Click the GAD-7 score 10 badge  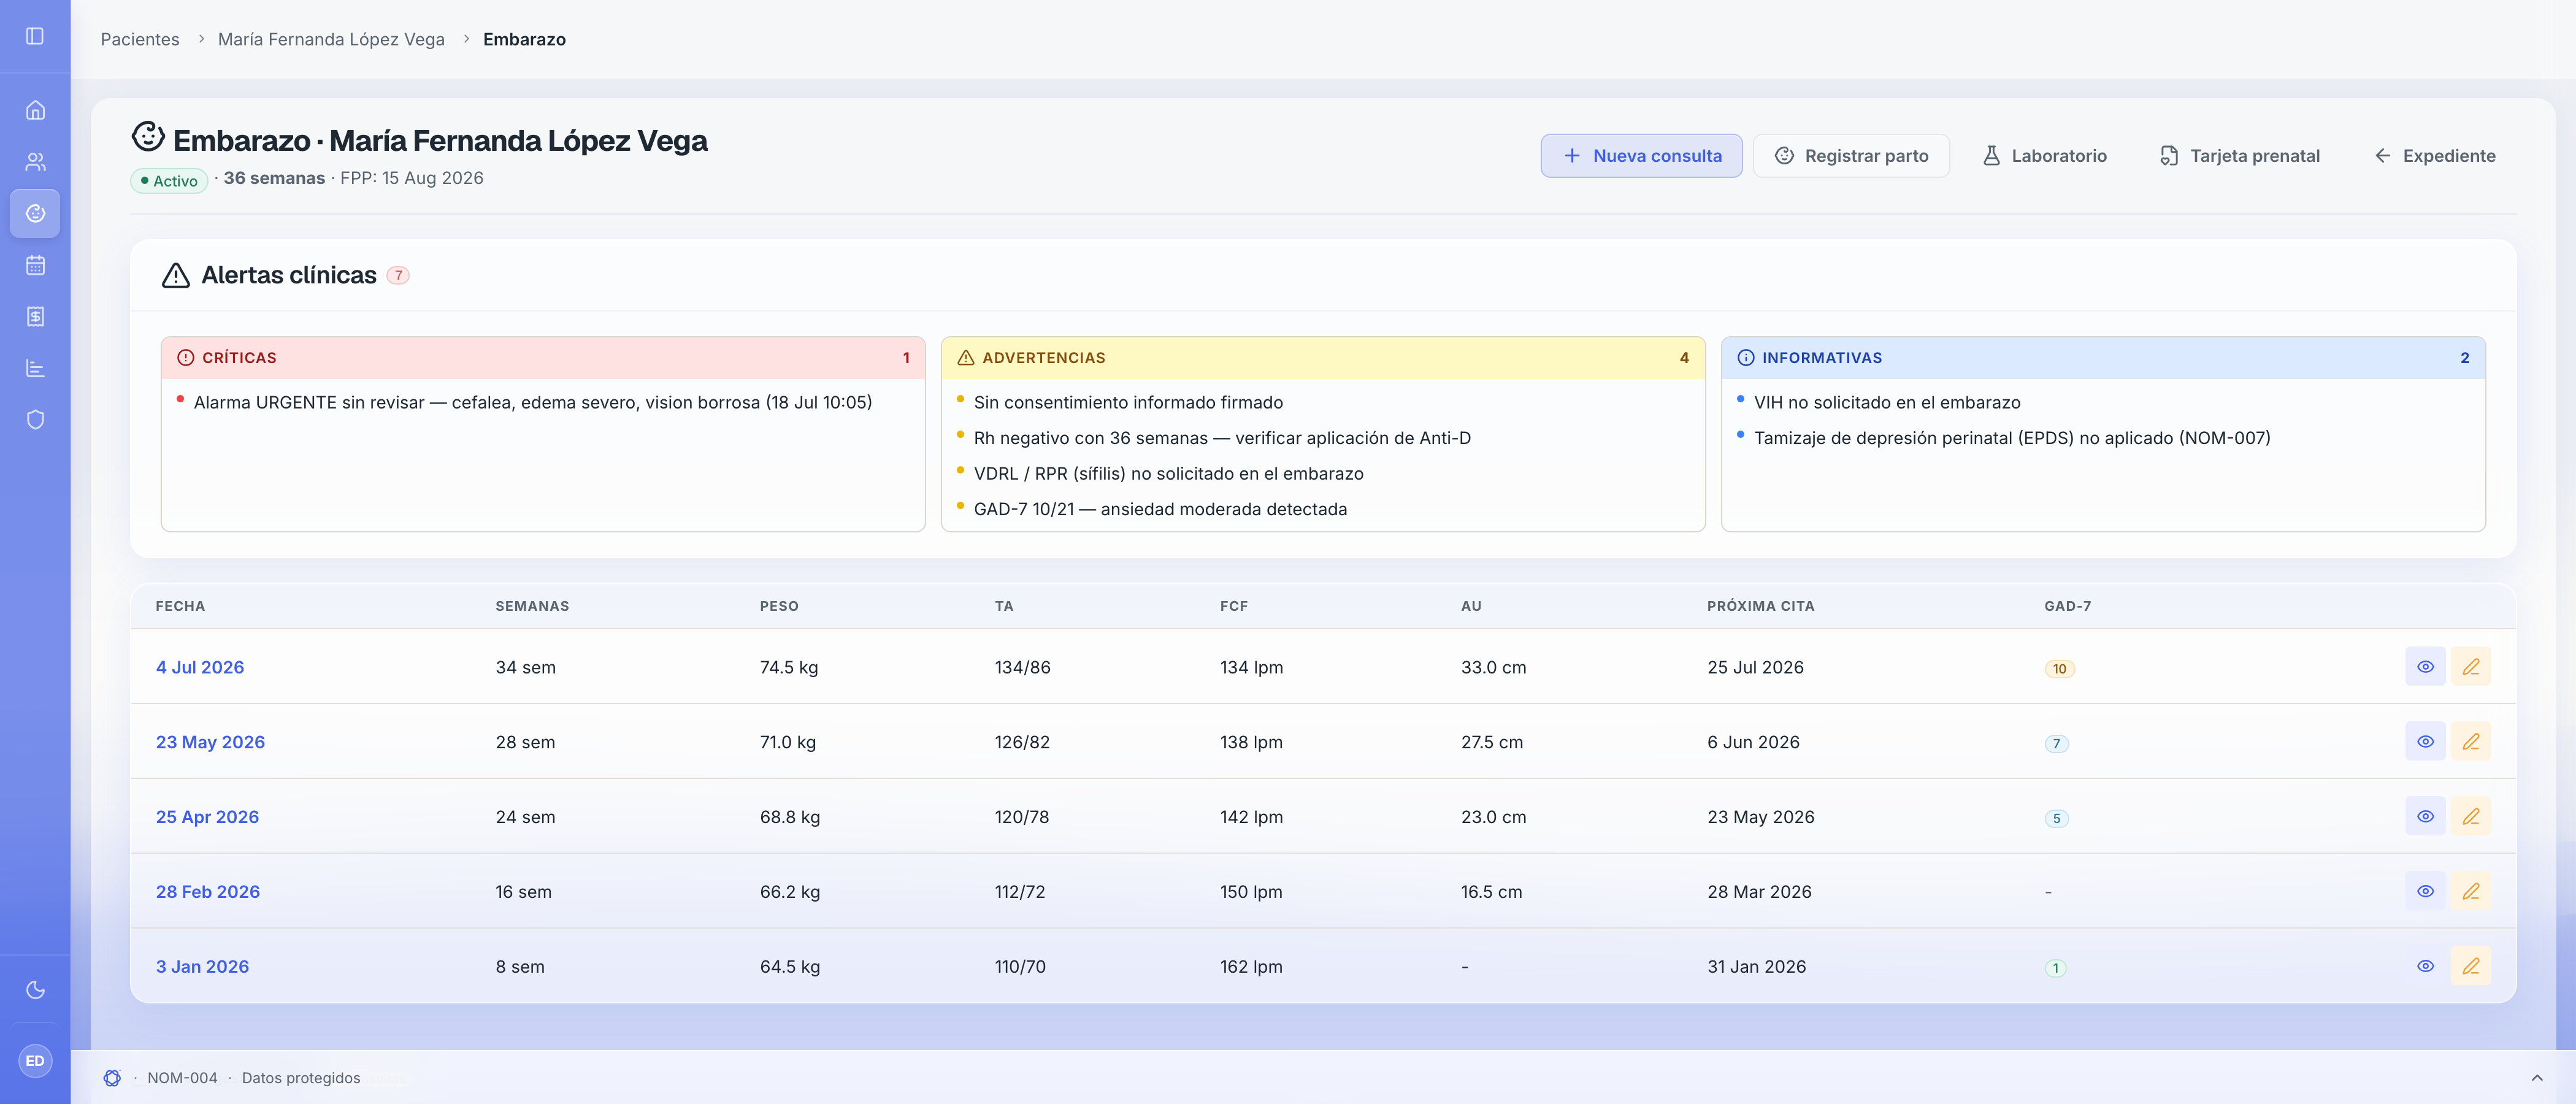(x=2059, y=669)
